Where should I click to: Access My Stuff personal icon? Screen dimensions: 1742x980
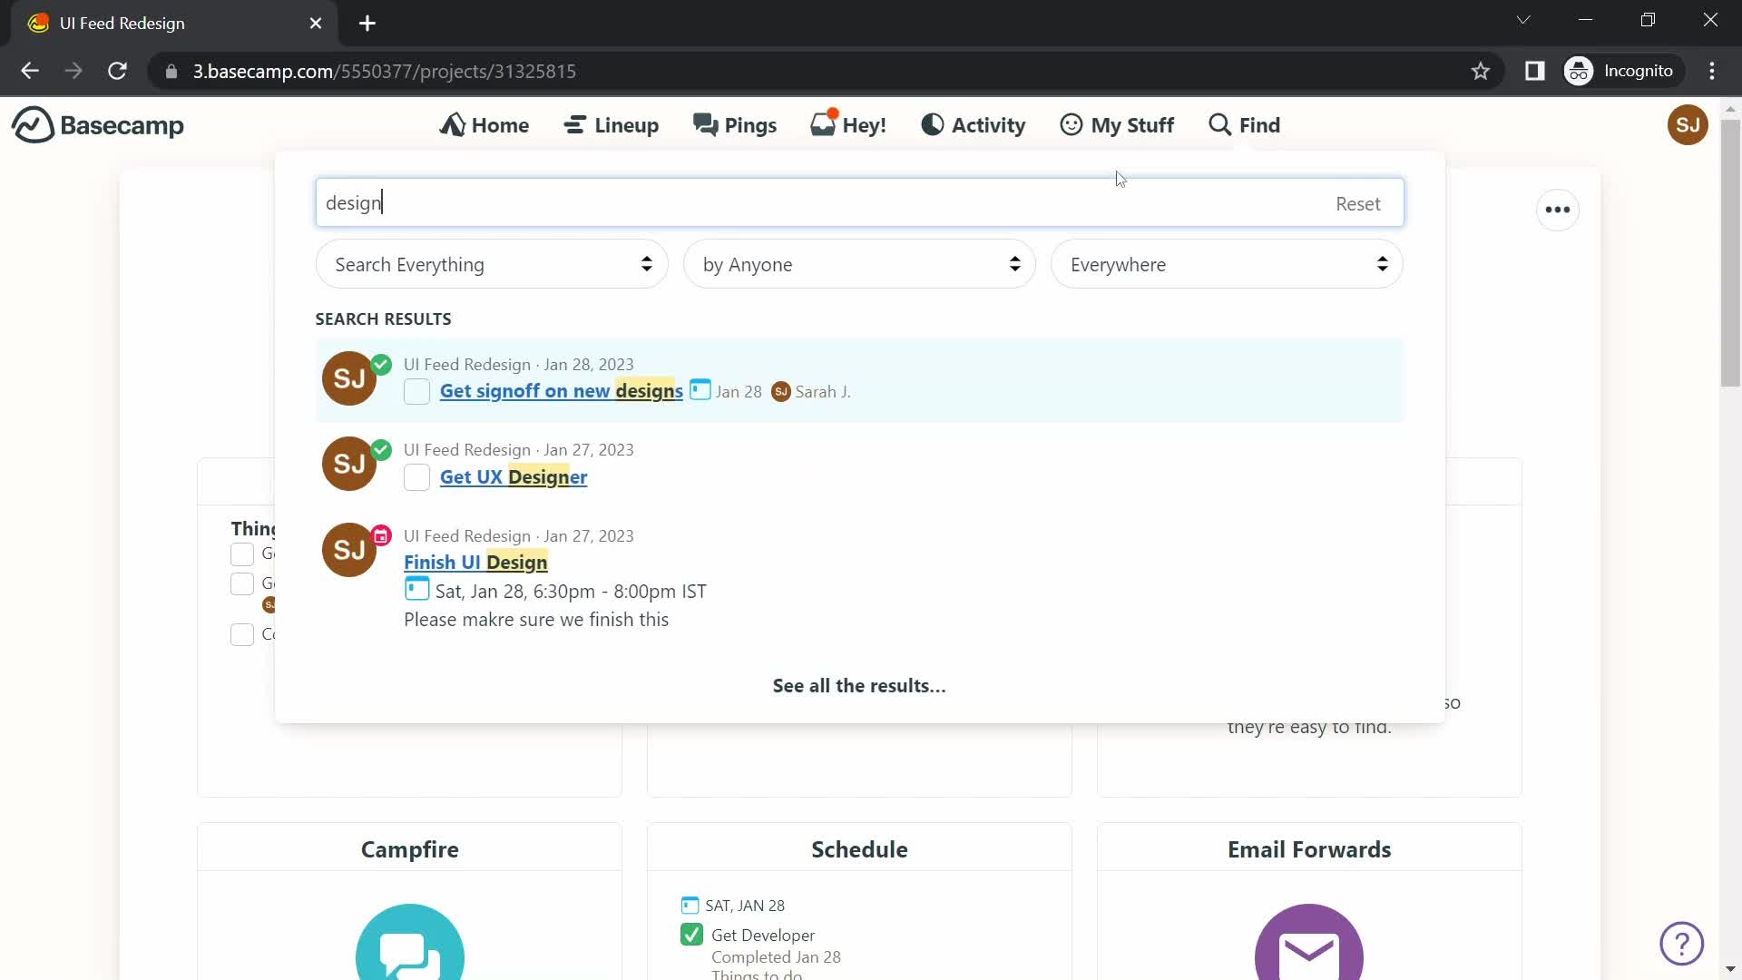[x=1071, y=124]
